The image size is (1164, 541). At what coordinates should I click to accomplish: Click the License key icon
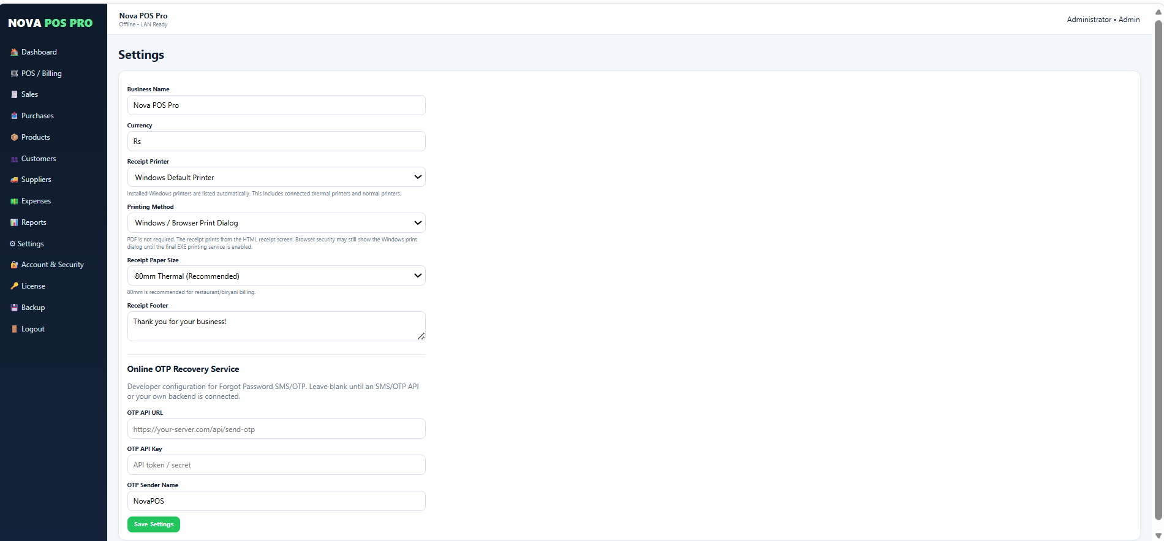click(x=14, y=286)
